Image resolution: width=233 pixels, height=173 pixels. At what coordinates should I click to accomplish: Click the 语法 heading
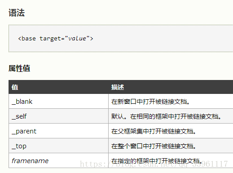(17, 13)
